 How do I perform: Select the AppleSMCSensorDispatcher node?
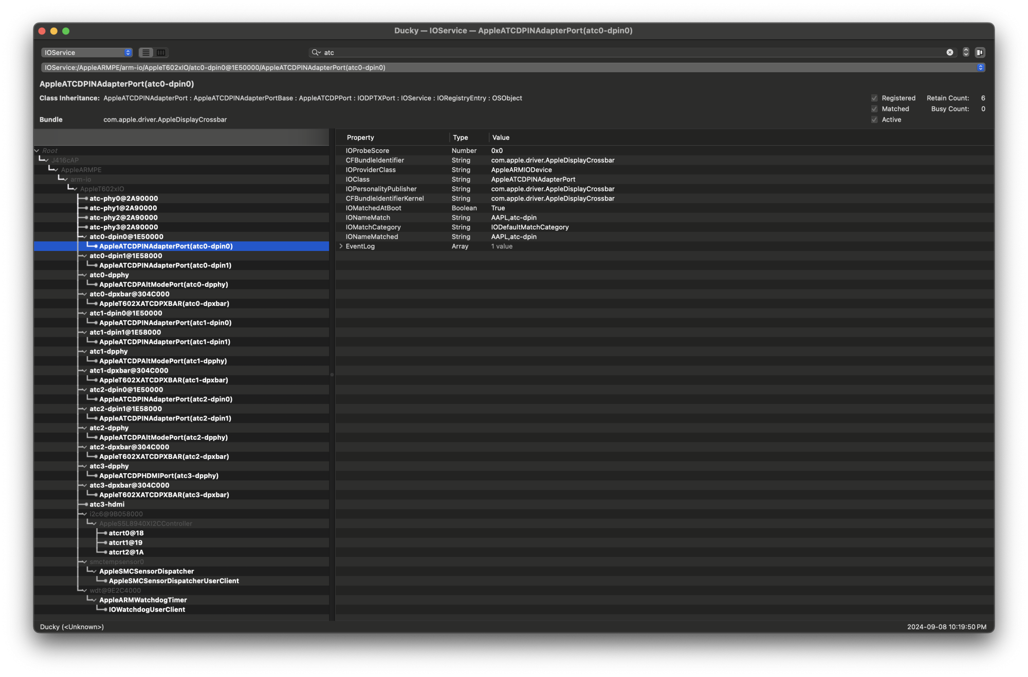tap(147, 571)
